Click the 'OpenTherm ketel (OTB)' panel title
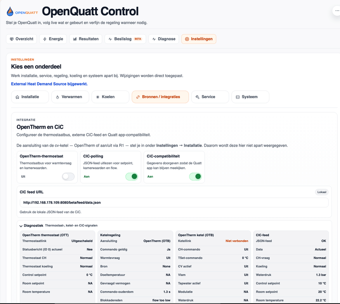The image size is (340, 304). [x=196, y=235]
